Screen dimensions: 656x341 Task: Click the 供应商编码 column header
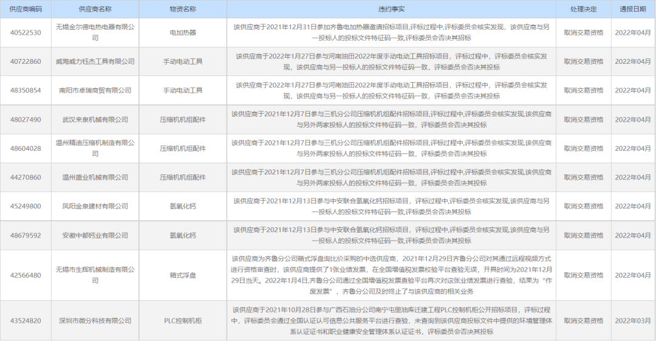[26, 9]
